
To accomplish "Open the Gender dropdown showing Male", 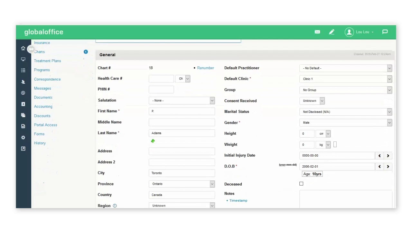I will (x=346, y=122).
